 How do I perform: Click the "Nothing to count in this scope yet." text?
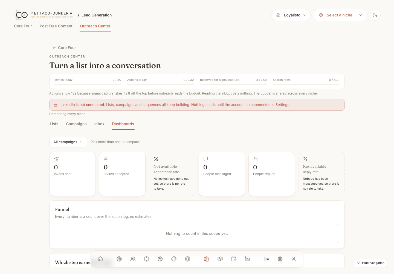pyautogui.click(x=197, y=233)
